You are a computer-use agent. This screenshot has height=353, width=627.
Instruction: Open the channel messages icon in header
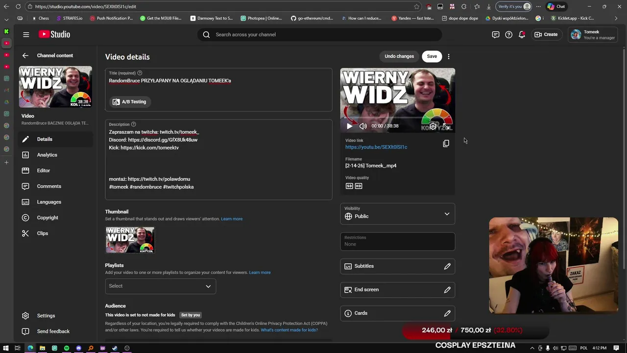(x=496, y=34)
